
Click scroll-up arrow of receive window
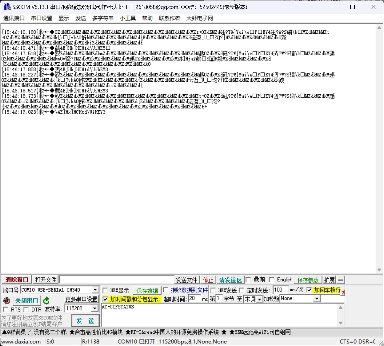379,28
